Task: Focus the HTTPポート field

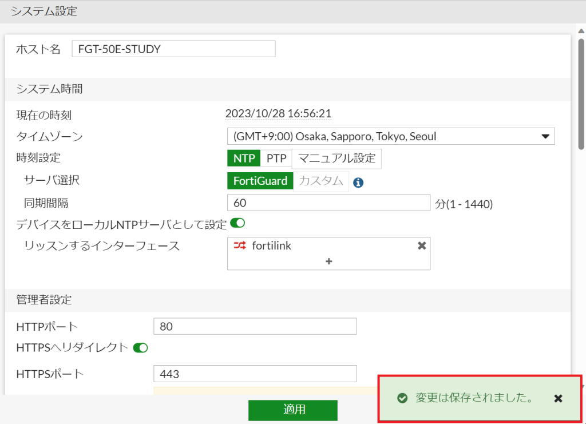Action: [x=255, y=327]
